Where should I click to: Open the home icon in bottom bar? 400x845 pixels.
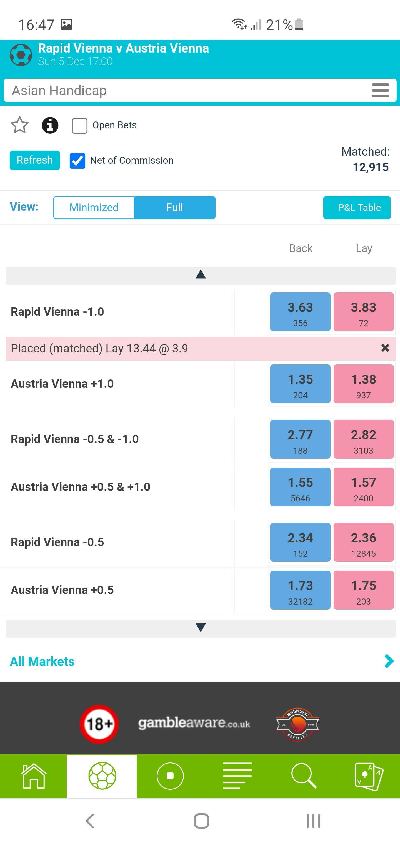33,776
